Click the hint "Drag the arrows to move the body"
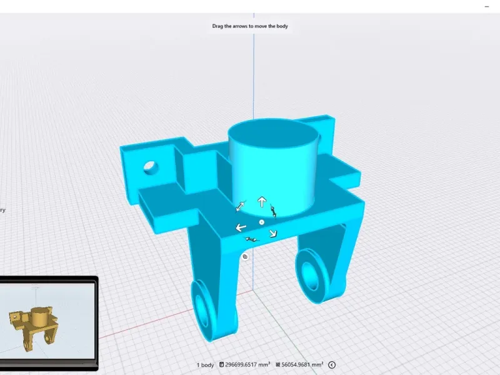 (250, 26)
